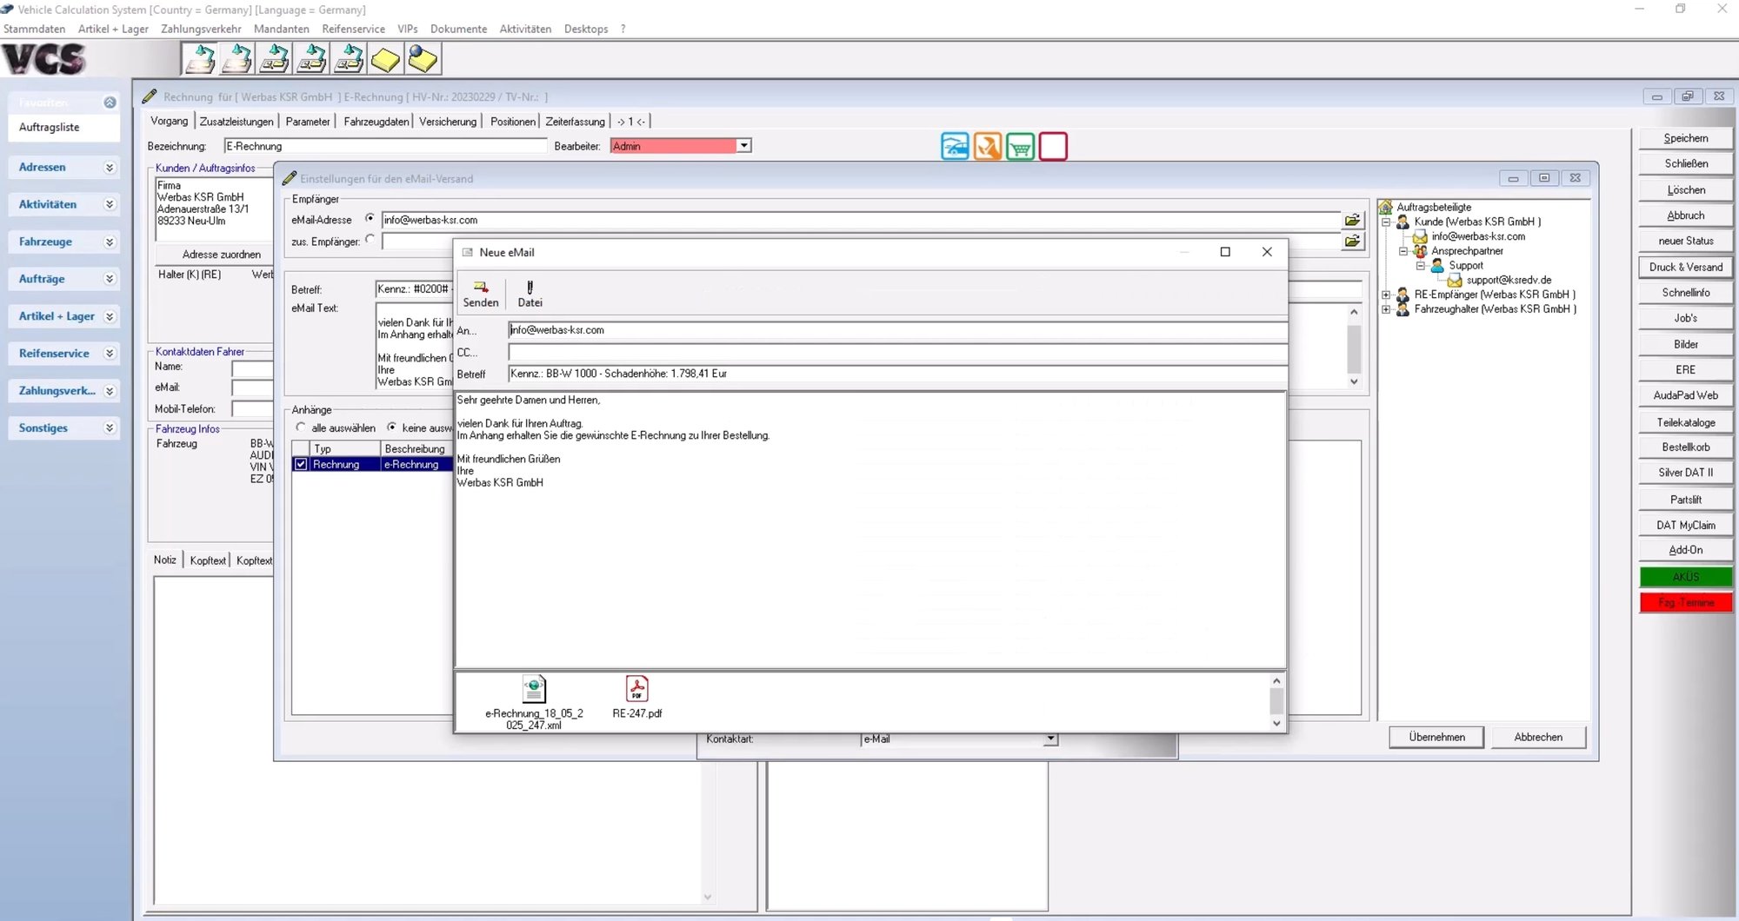Collapse the Kunde (Werbas KSR GmbH) node
The height and width of the screenshot is (921, 1739).
1386,222
